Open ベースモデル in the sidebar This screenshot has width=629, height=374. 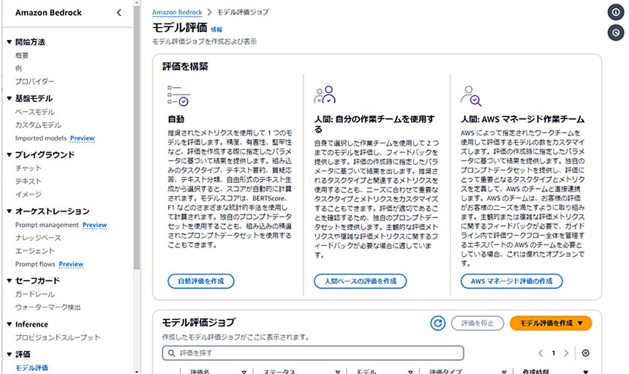click(35, 111)
